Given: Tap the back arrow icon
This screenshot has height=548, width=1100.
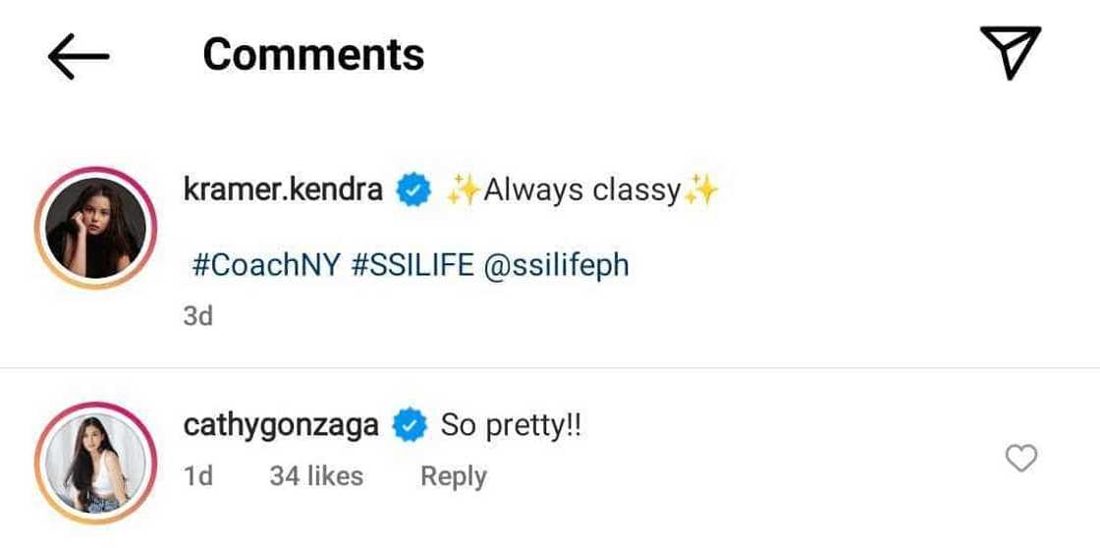Looking at the screenshot, I should pyautogui.click(x=78, y=56).
